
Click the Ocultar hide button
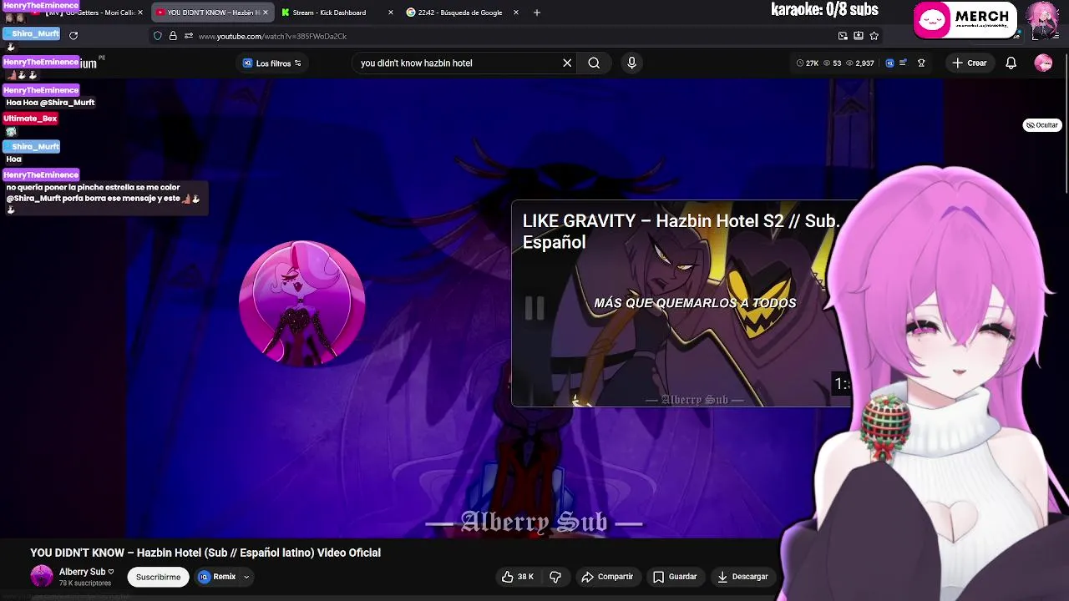1041,125
